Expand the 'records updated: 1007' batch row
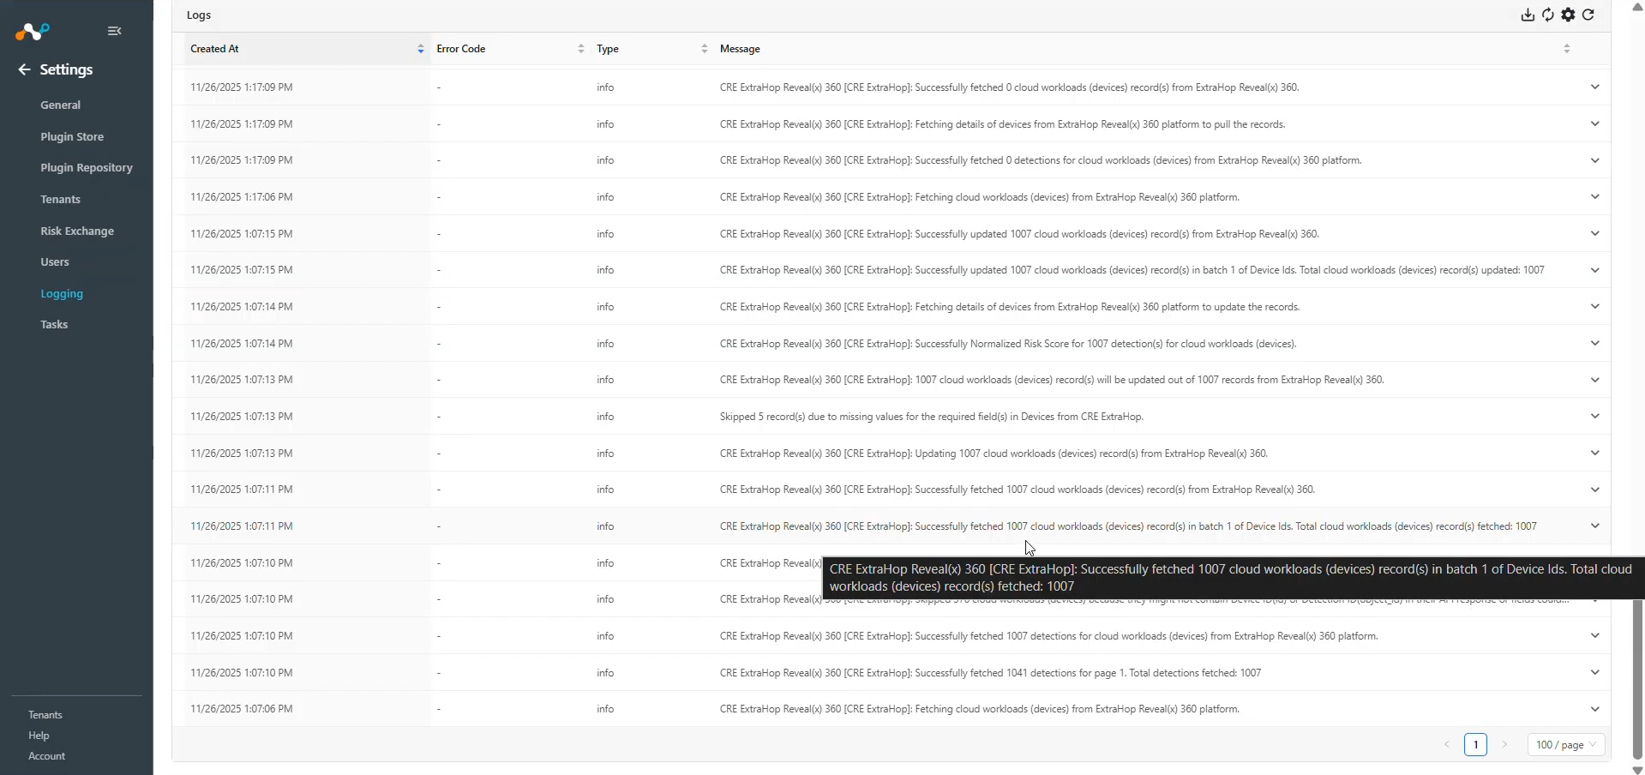The height and width of the screenshot is (775, 1645). coord(1595,270)
